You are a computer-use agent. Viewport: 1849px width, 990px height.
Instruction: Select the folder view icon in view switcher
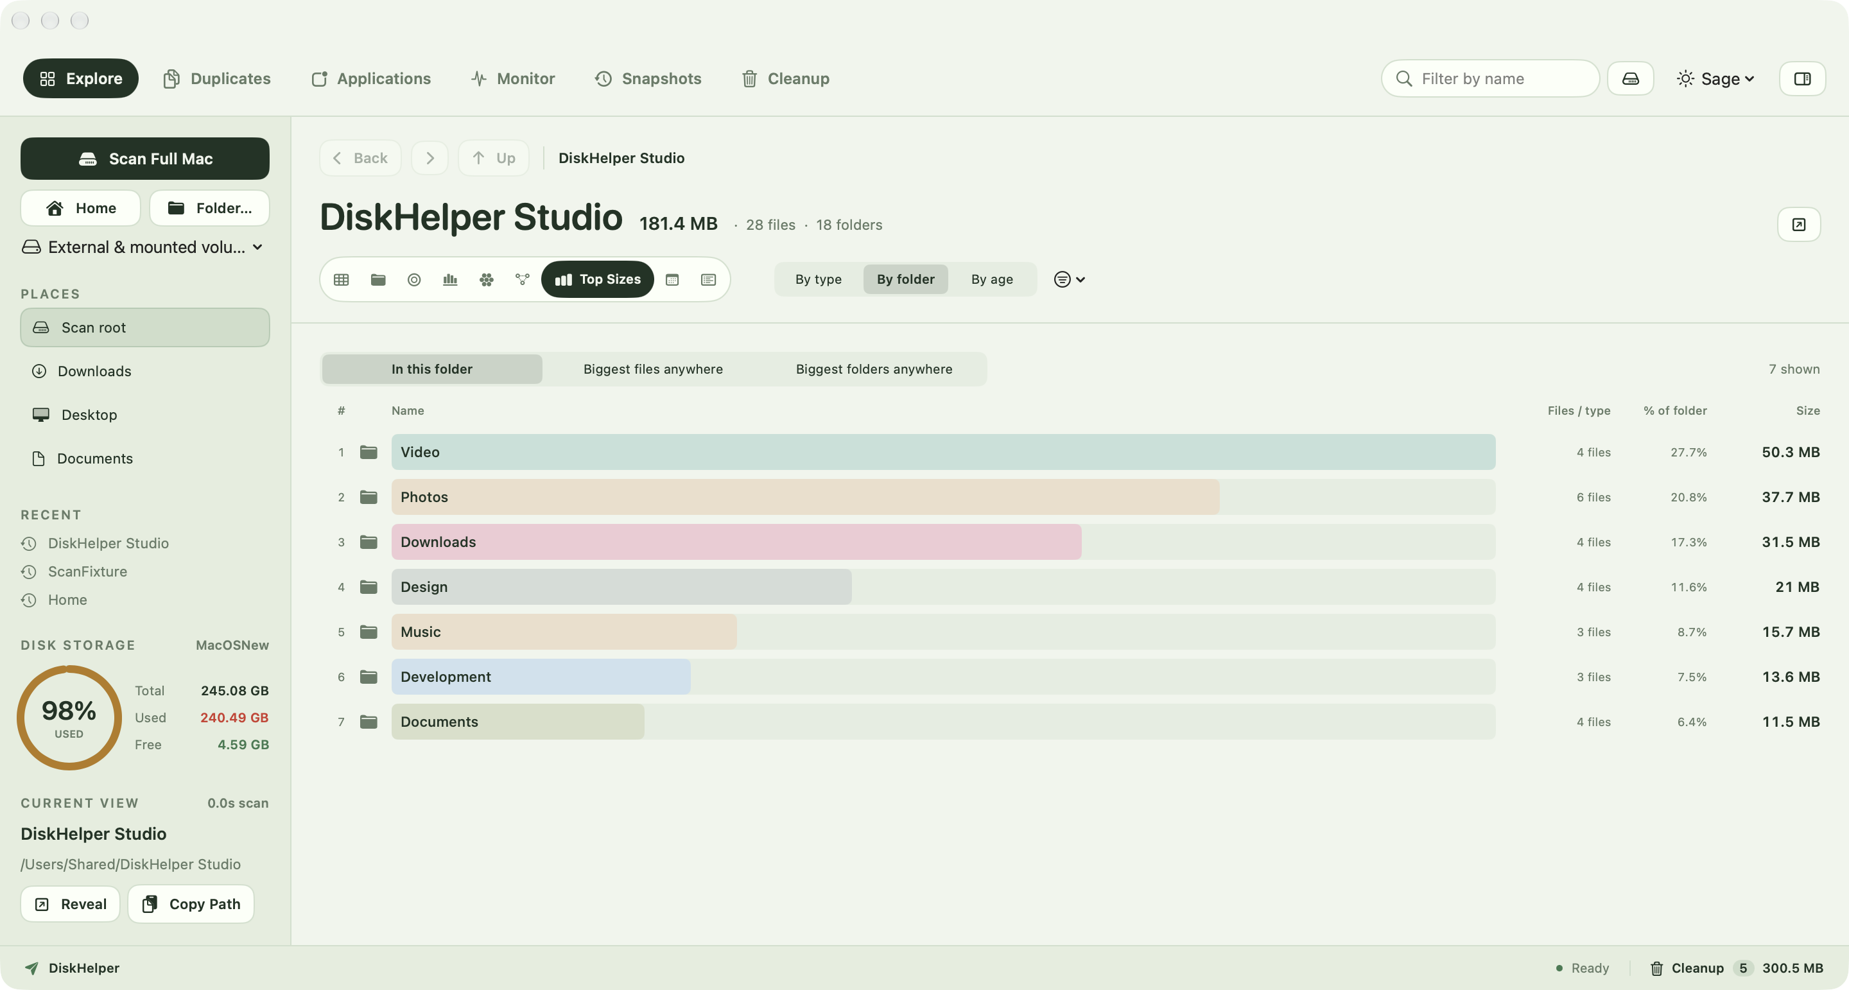point(378,279)
